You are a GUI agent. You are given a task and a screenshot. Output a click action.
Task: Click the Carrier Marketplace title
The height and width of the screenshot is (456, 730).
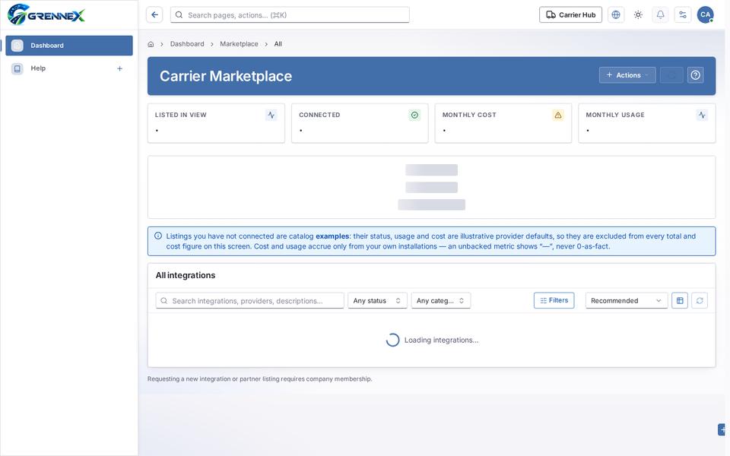(226, 76)
